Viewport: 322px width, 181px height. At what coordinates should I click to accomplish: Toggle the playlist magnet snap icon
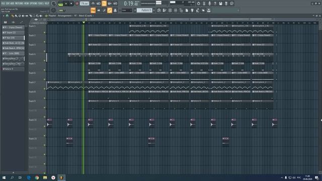point(7,16)
